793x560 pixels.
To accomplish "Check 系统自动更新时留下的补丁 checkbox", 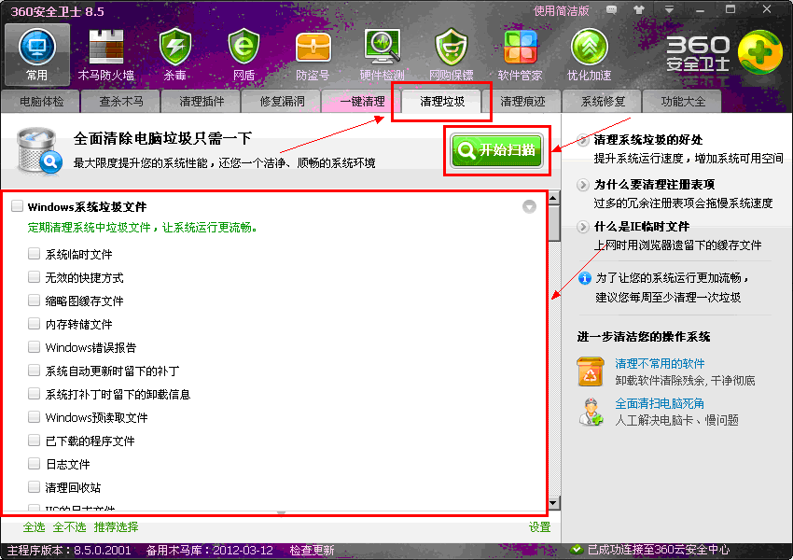I will [x=34, y=370].
